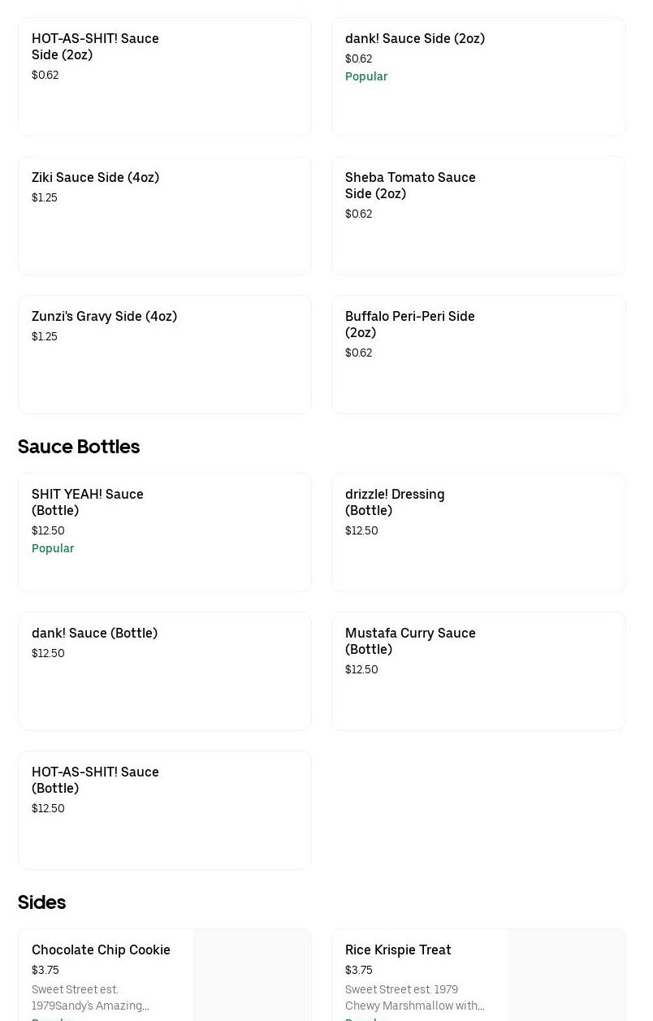Screen dimensions: 653x1021
Task: Open Mustafa Curry Sauce (Bottle)
Action: click(478, 671)
